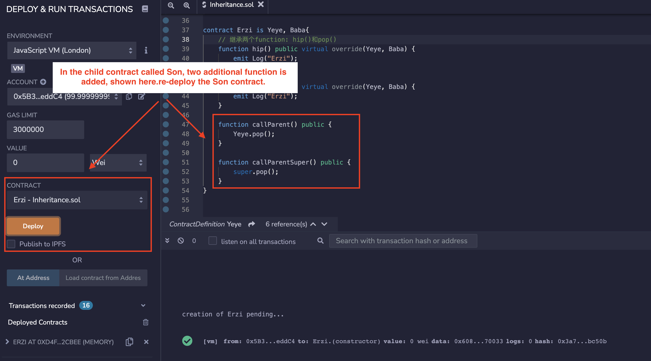
Task: Clear the terminal console icon
Action: pyautogui.click(x=181, y=241)
